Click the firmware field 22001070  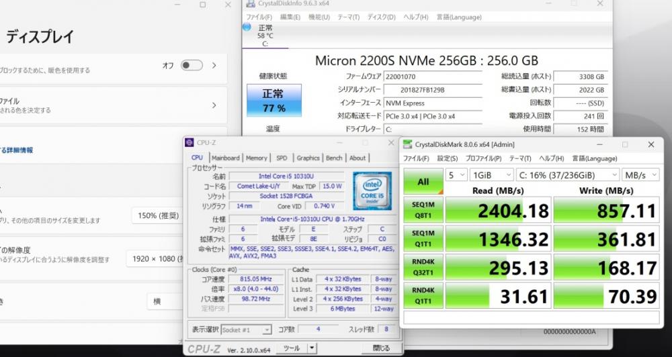coord(433,77)
